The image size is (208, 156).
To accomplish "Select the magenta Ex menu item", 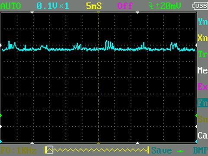I will (x=203, y=87).
